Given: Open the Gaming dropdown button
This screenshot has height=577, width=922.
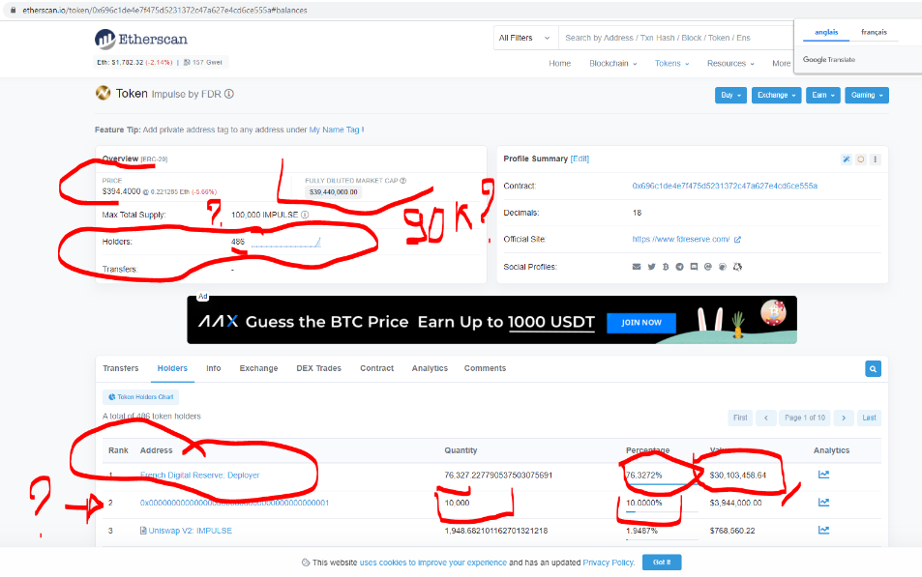Looking at the screenshot, I should [x=867, y=95].
